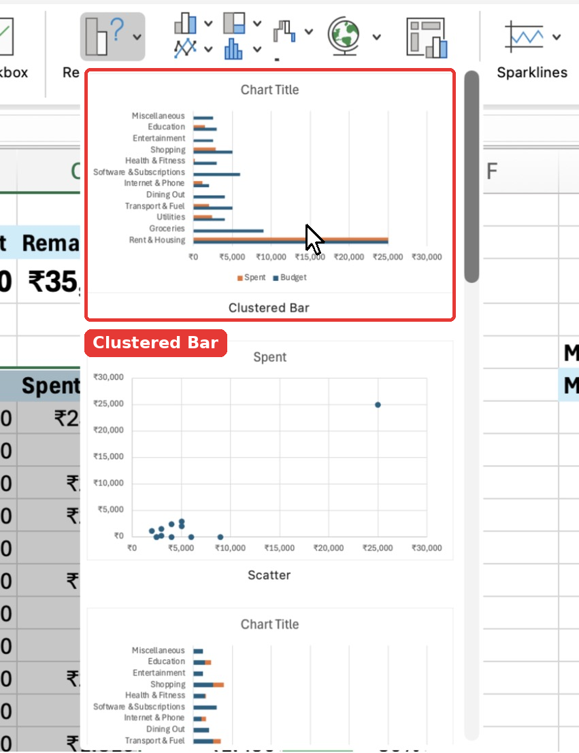
Task: Expand the waterfall chart dropdown arrow
Action: tap(308, 32)
